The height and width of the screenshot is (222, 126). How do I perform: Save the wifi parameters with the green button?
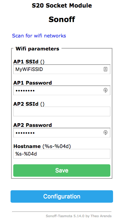click(x=62, y=170)
